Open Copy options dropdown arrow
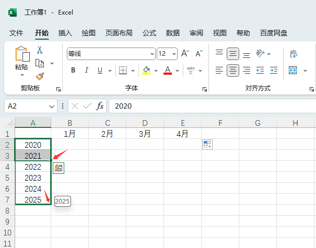The height and width of the screenshot is (248, 316). click(x=52, y=63)
